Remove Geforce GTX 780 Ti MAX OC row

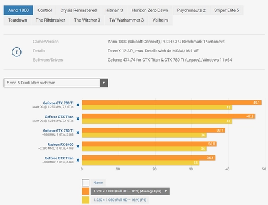point(78,105)
